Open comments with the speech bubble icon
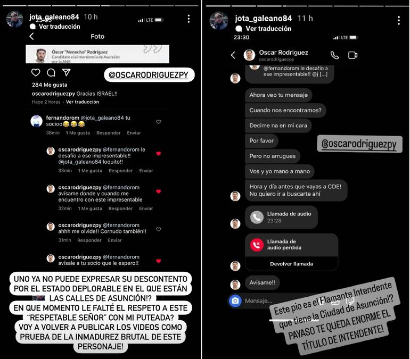Screen dimensions: 410x359 click(x=51, y=72)
